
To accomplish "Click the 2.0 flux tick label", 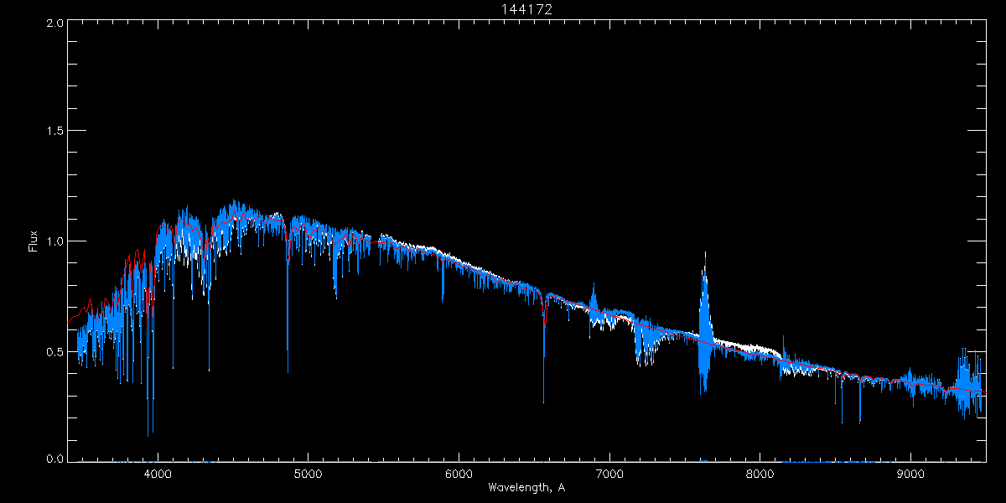I will (54, 23).
